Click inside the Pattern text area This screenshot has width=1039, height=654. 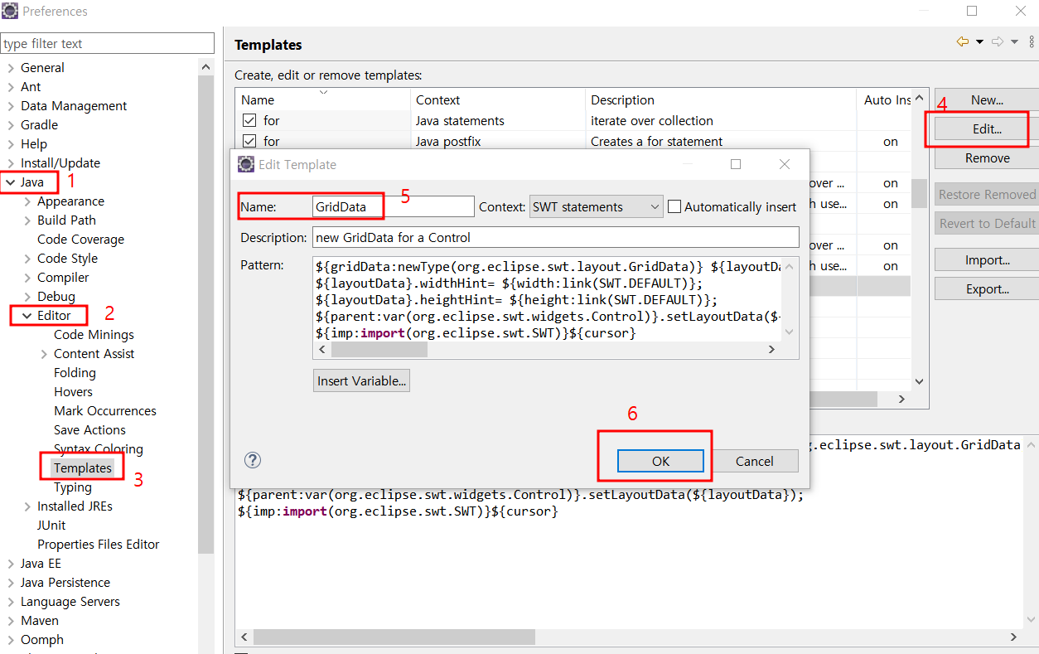(547, 300)
